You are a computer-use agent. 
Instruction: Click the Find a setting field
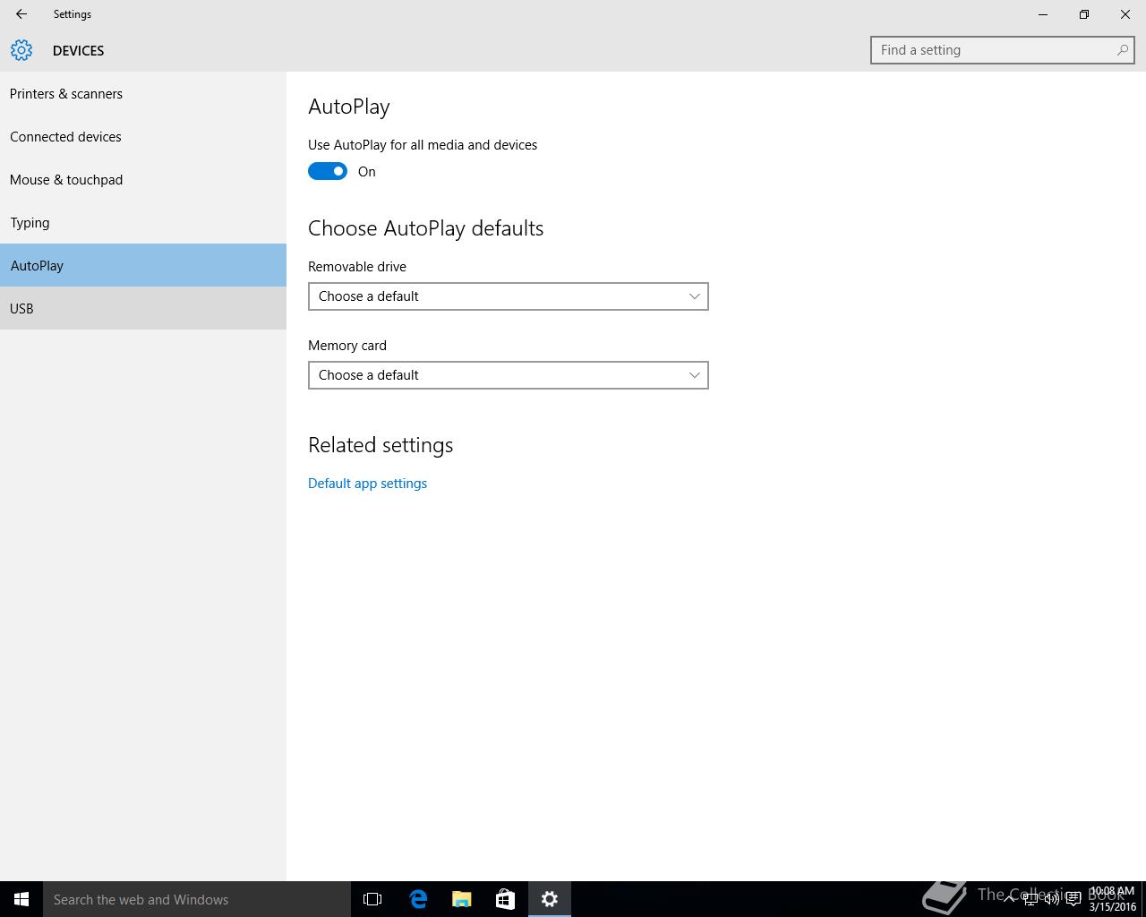(994, 50)
